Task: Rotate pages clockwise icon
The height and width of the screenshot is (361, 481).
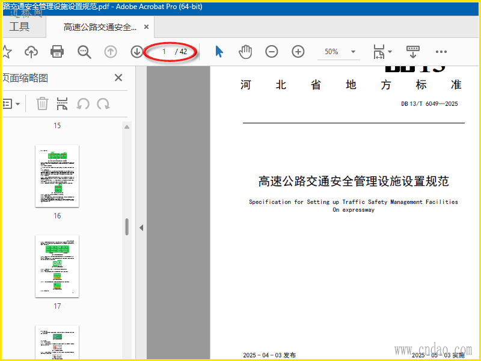Action: (x=103, y=103)
